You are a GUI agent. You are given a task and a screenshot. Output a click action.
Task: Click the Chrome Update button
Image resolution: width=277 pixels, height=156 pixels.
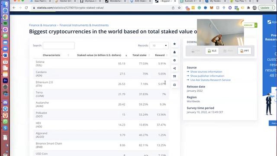[267, 8]
